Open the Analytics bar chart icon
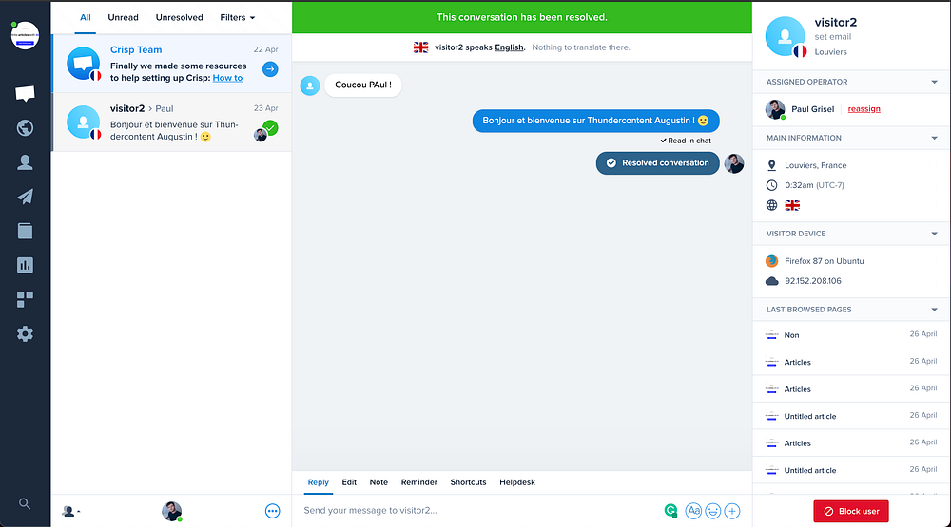The width and height of the screenshot is (951, 527). (25, 265)
